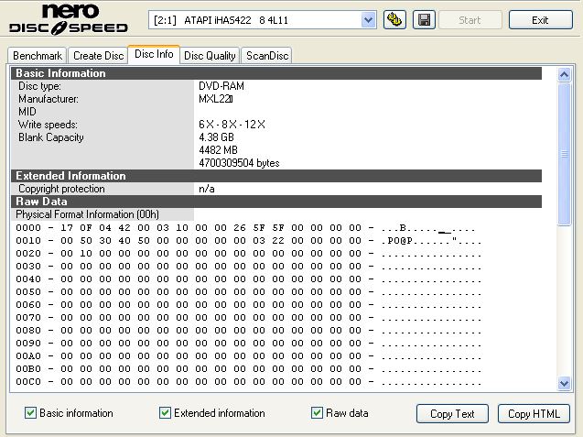Click the 0010 hex data row
The height and width of the screenshot is (437, 583).
[248, 240]
